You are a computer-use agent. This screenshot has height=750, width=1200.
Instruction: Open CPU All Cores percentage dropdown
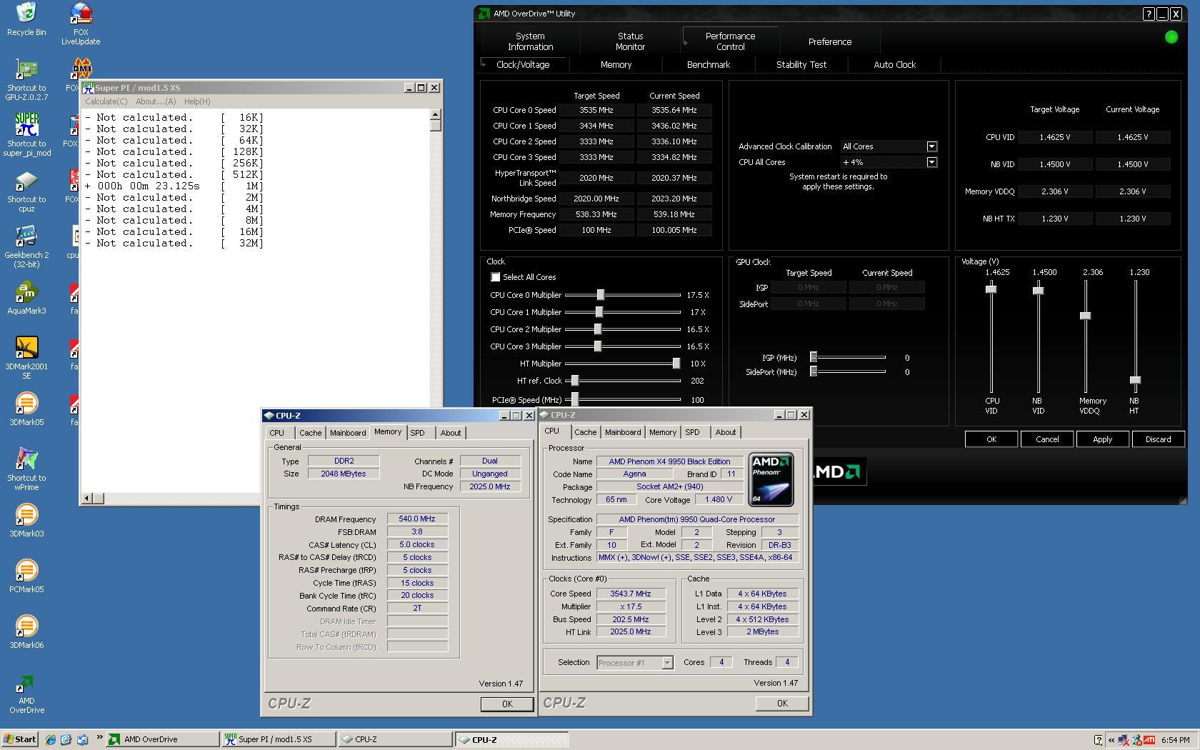(931, 162)
